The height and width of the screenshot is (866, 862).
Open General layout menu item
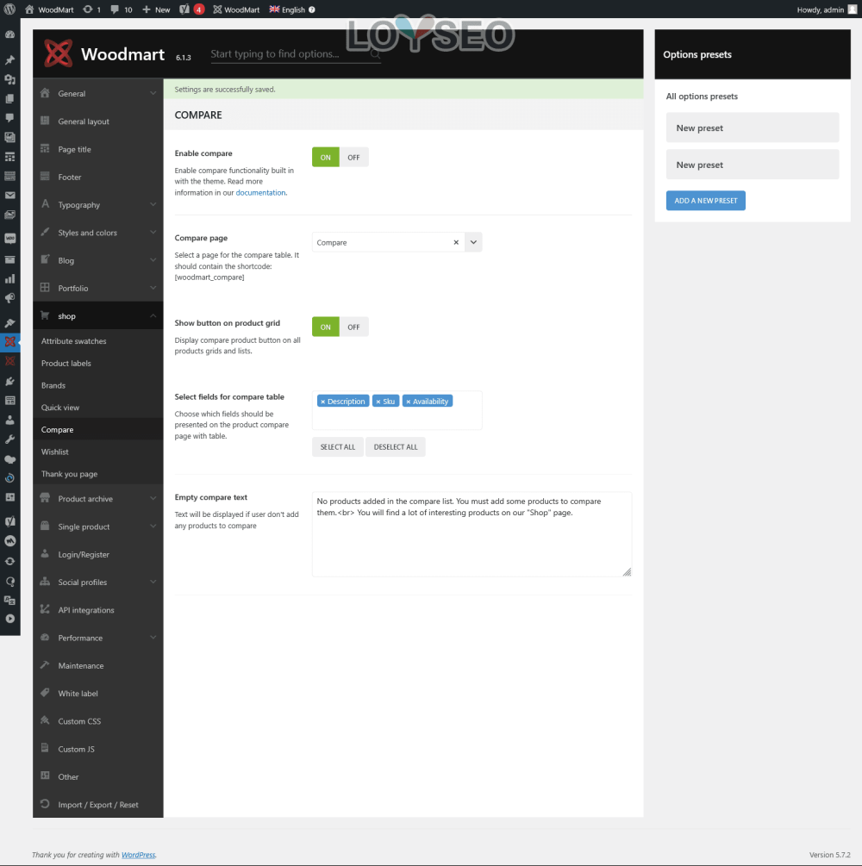pyautogui.click(x=97, y=121)
